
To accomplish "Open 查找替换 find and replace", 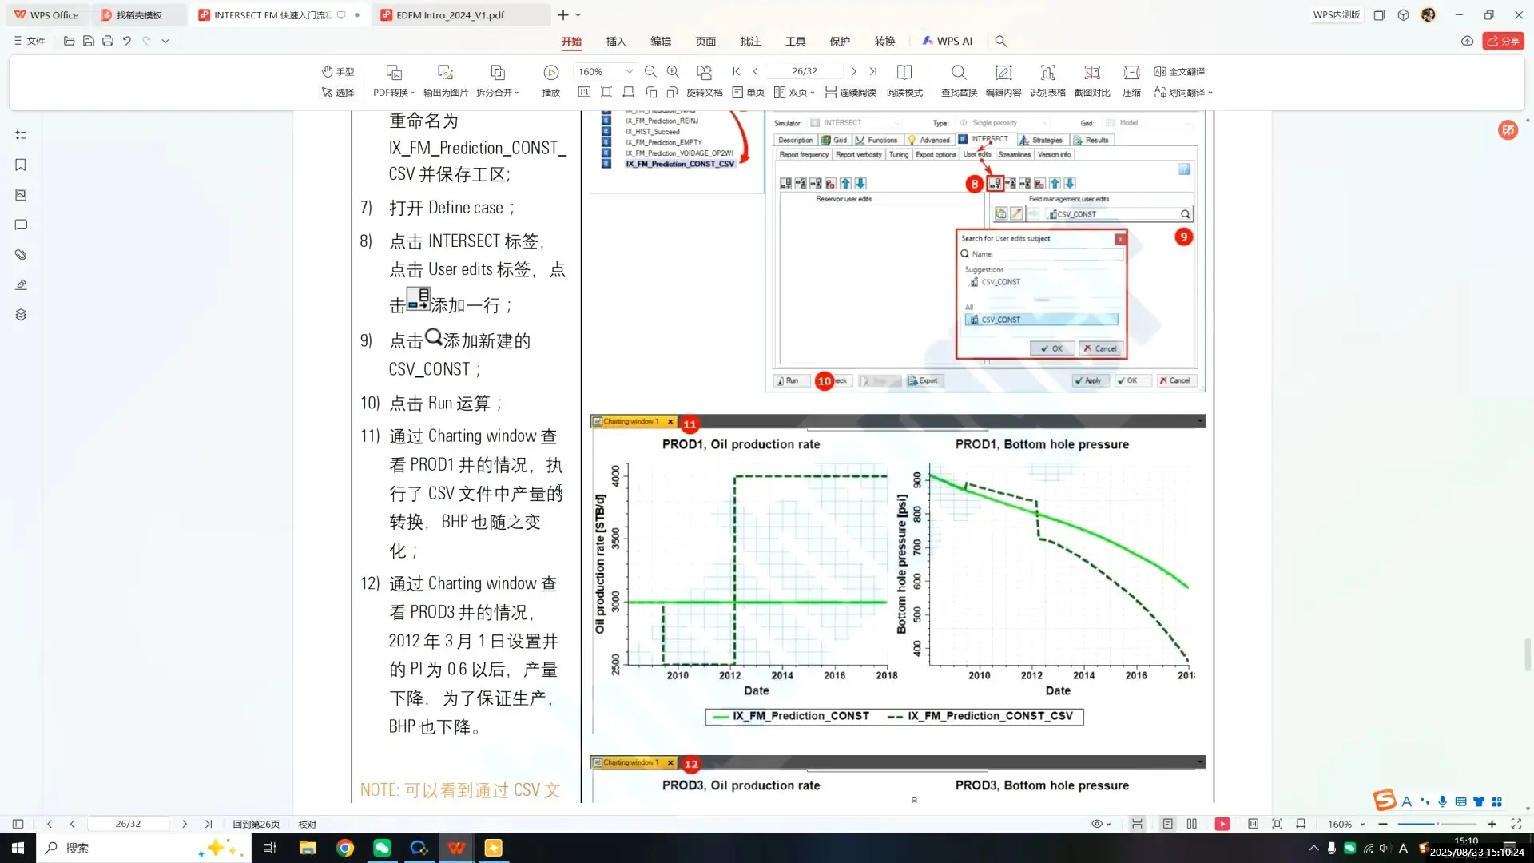I will [x=959, y=82].
